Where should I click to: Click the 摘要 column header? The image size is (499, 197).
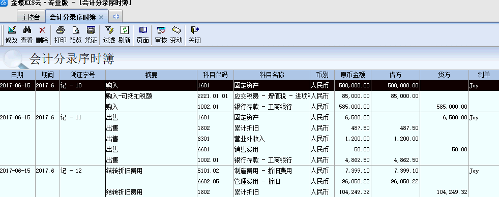pyautogui.click(x=151, y=75)
